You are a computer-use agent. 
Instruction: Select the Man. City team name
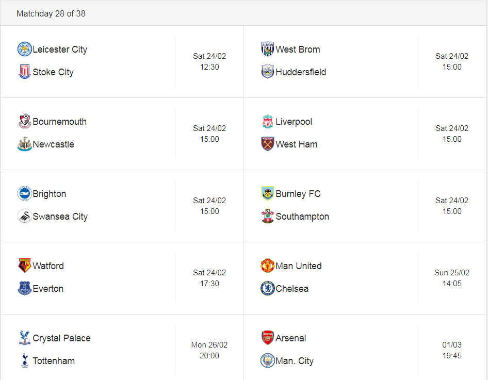[x=295, y=361]
